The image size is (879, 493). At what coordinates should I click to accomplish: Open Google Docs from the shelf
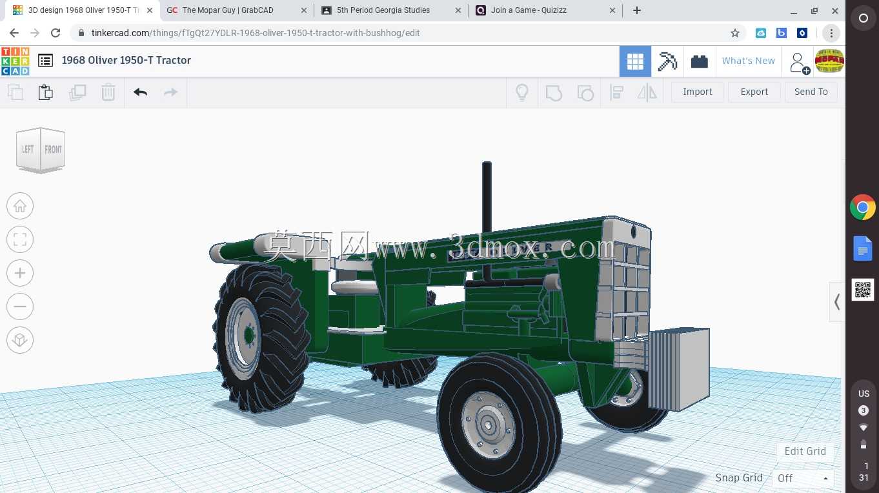tap(863, 248)
